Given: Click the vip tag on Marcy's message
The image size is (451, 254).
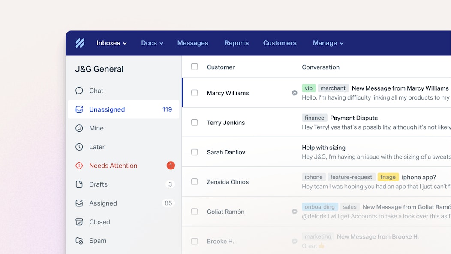Looking at the screenshot, I should pyautogui.click(x=309, y=88).
